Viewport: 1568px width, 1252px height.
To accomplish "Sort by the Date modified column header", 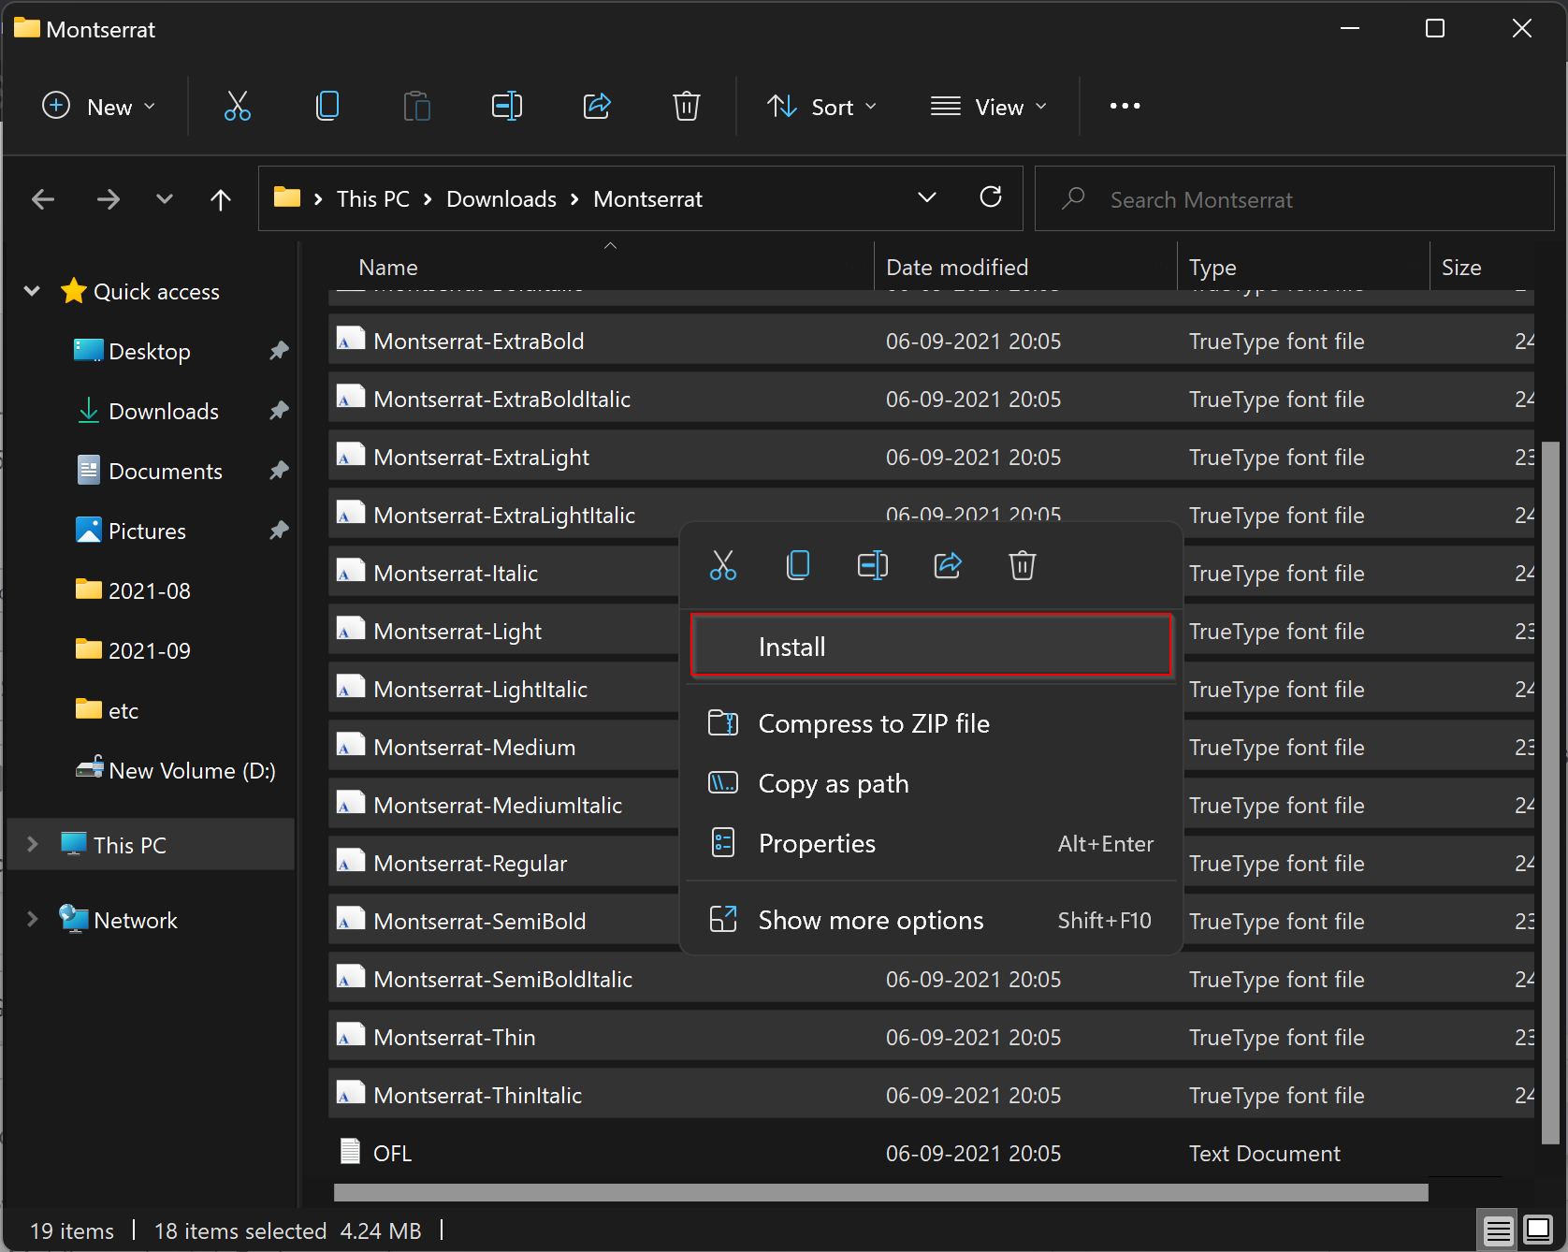I will coord(1025,268).
